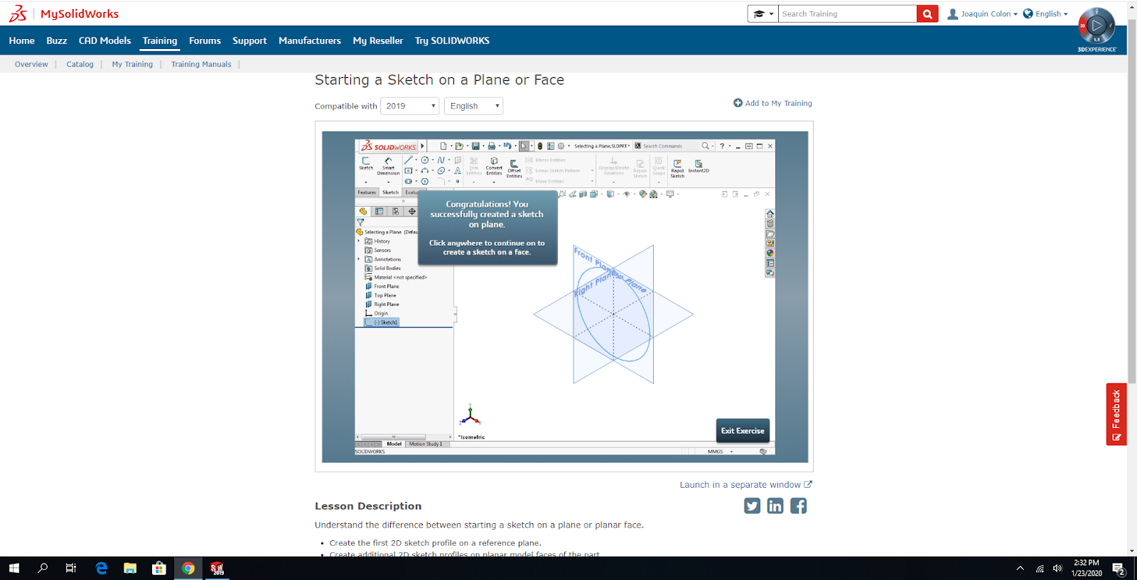This screenshot has width=1137, height=580.
Task: Click the Open file icon in SOLIDWORKS toolbar
Action: 459,146
